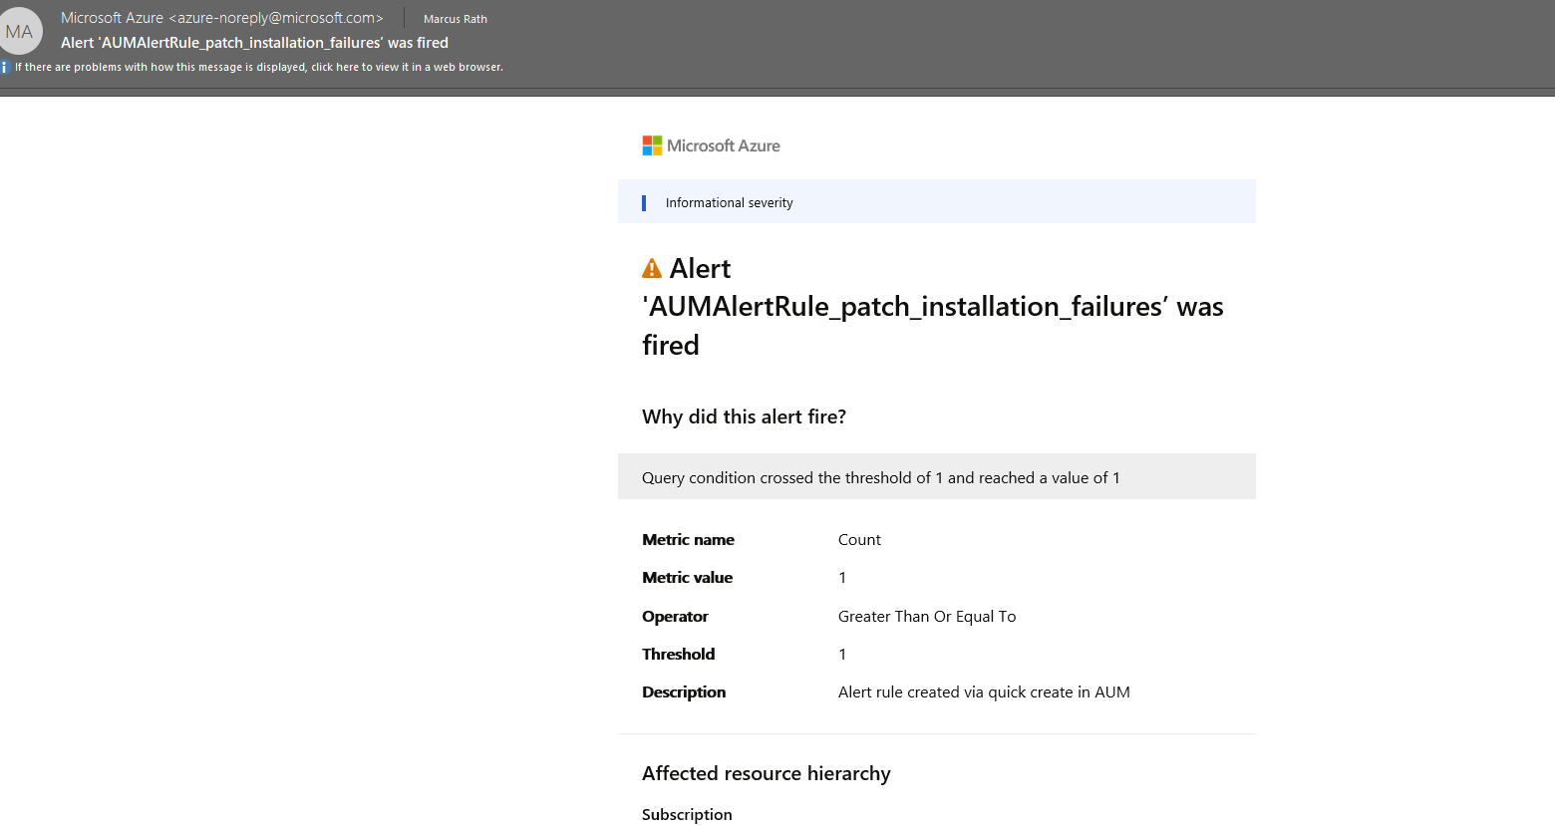The height and width of the screenshot is (826, 1555).
Task: Click the Threshold label
Action: (678, 655)
